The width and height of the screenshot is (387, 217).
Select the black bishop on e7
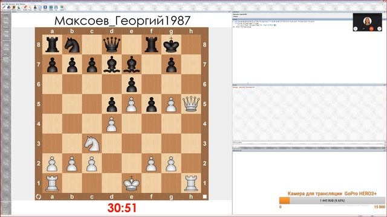click(x=131, y=64)
